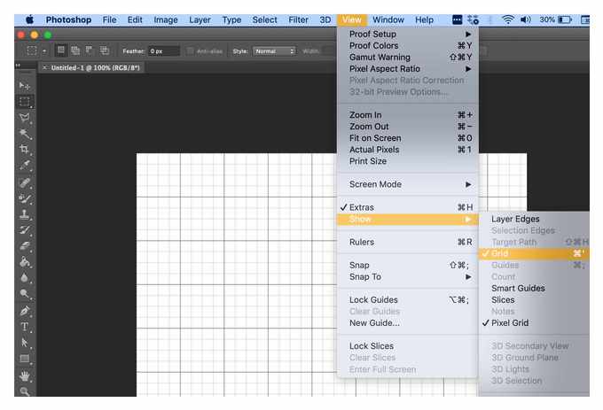Viewport: 603px width, 410px height.
Task: Choose Zoom Out from View menu
Action: pos(408,127)
